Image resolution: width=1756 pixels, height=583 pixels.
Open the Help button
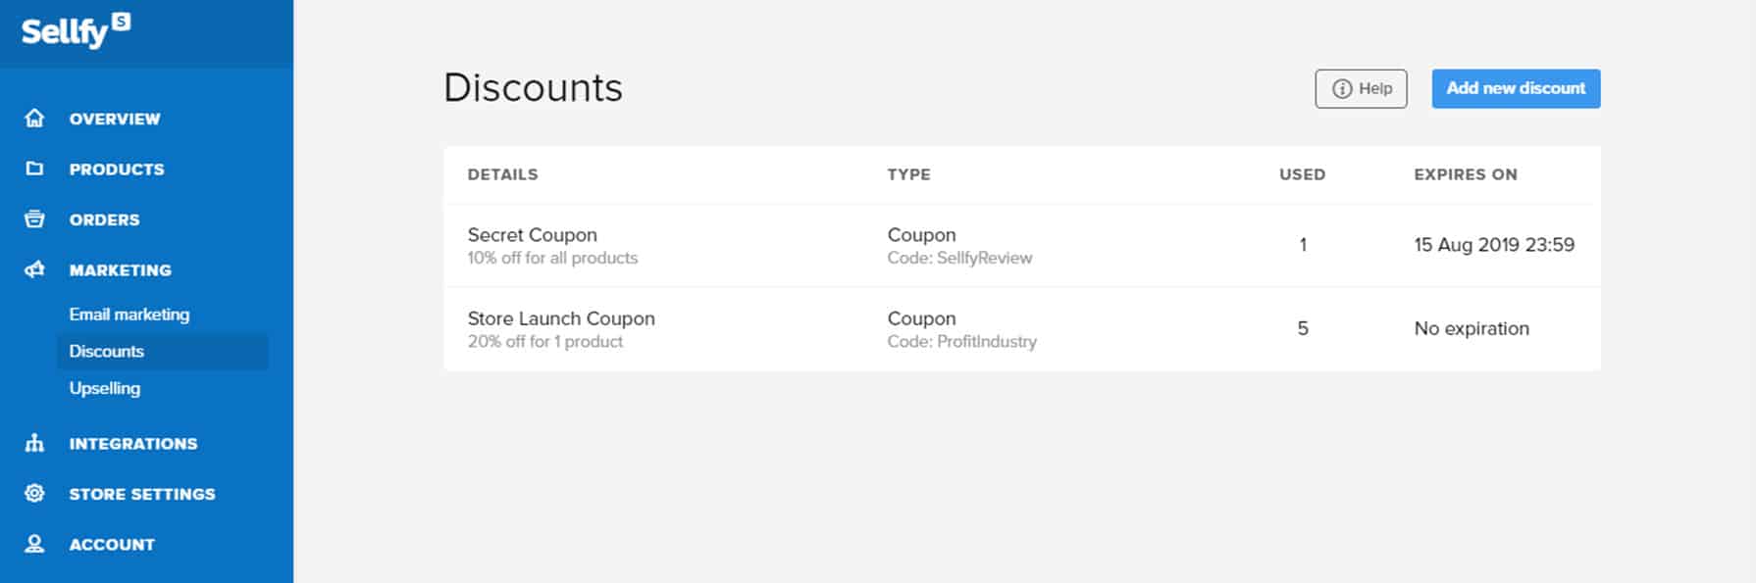[1361, 88]
